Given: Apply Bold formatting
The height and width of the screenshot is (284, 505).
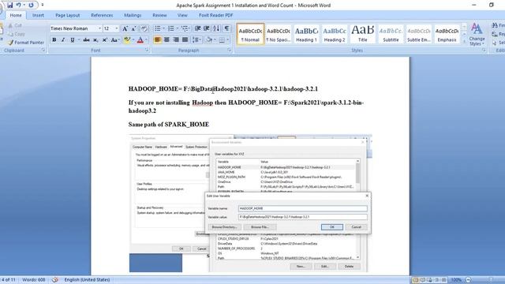Looking at the screenshot, I should 54,40.
